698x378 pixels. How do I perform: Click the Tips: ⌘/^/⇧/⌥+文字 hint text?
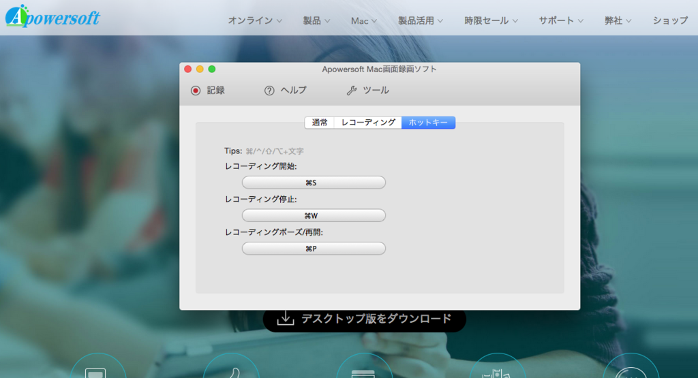coord(264,151)
